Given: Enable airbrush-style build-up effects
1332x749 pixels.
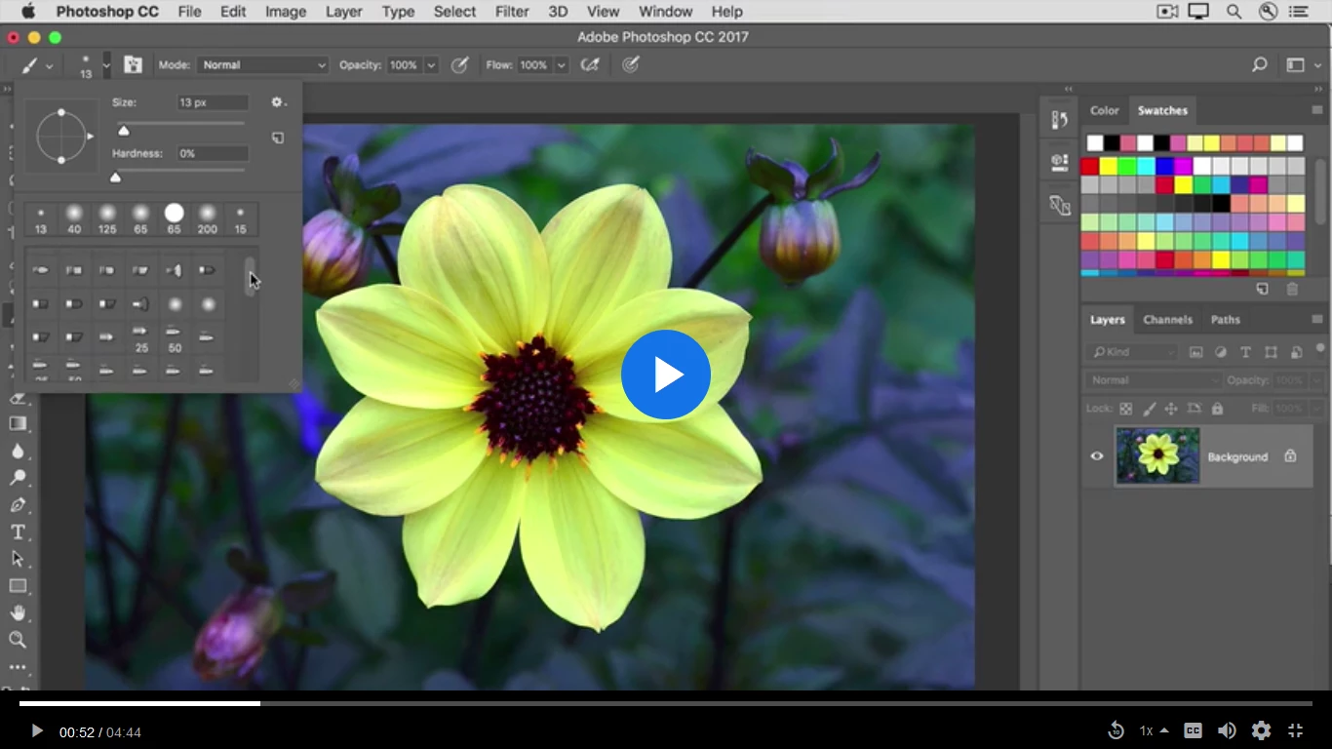Looking at the screenshot, I should [590, 65].
